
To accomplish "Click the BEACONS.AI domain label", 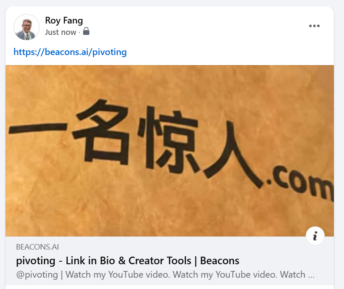I will point(37,247).
